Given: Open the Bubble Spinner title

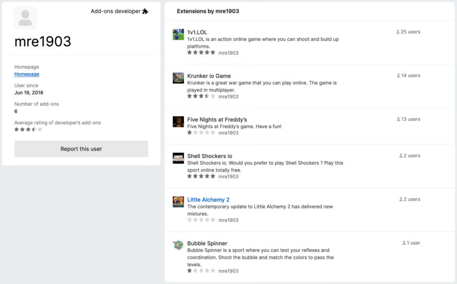Looking at the screenshot, I should pos(207,243).
